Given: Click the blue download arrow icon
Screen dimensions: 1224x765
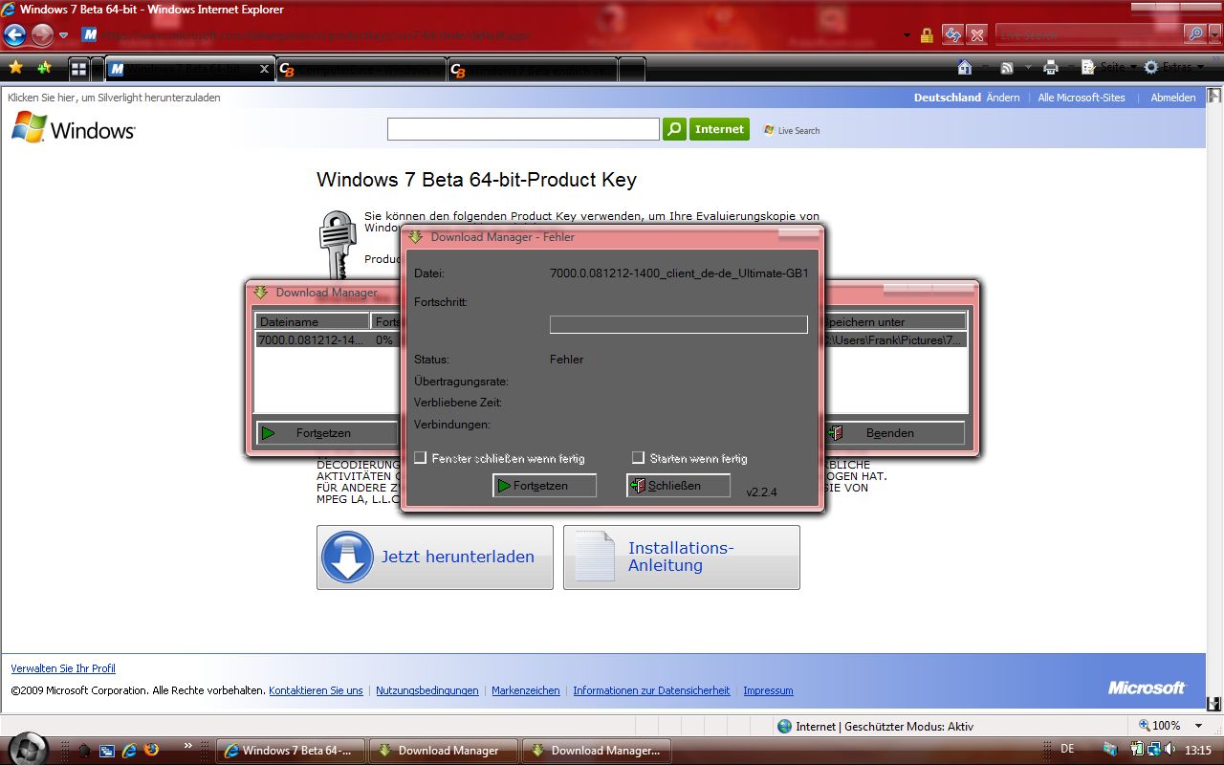Looking at the screenshot, I should (x=347, y=557).
